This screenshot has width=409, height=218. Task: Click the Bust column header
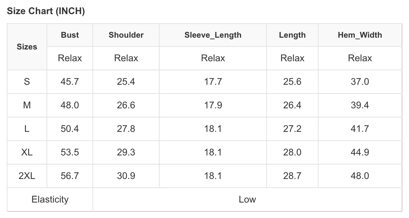[70, 35]
